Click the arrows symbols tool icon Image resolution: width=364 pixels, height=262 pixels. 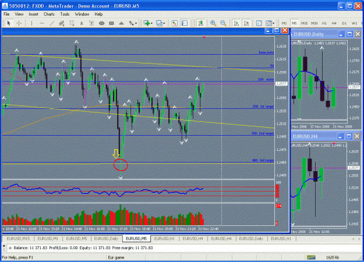132,23
